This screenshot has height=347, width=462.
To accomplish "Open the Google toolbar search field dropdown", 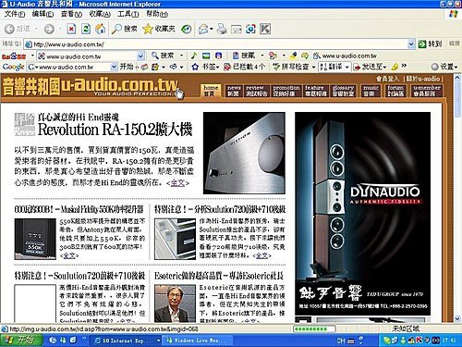I will click(x=114, y=67).
